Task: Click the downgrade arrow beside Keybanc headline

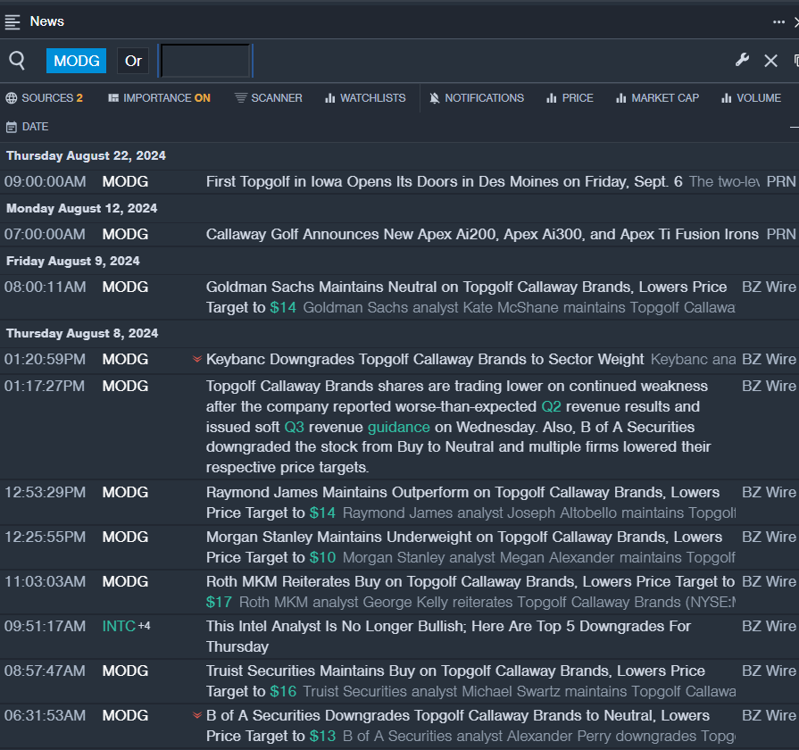Action: pos(197,360)
